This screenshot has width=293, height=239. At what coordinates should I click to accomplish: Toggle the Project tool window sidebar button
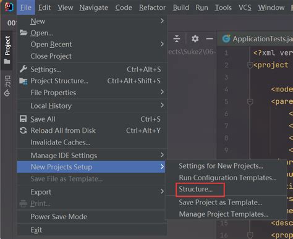pyautogui.click(x=7, y=49)
